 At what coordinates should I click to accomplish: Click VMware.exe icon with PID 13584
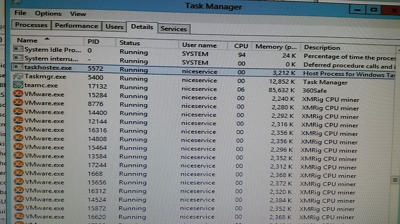tap(19, 156)
